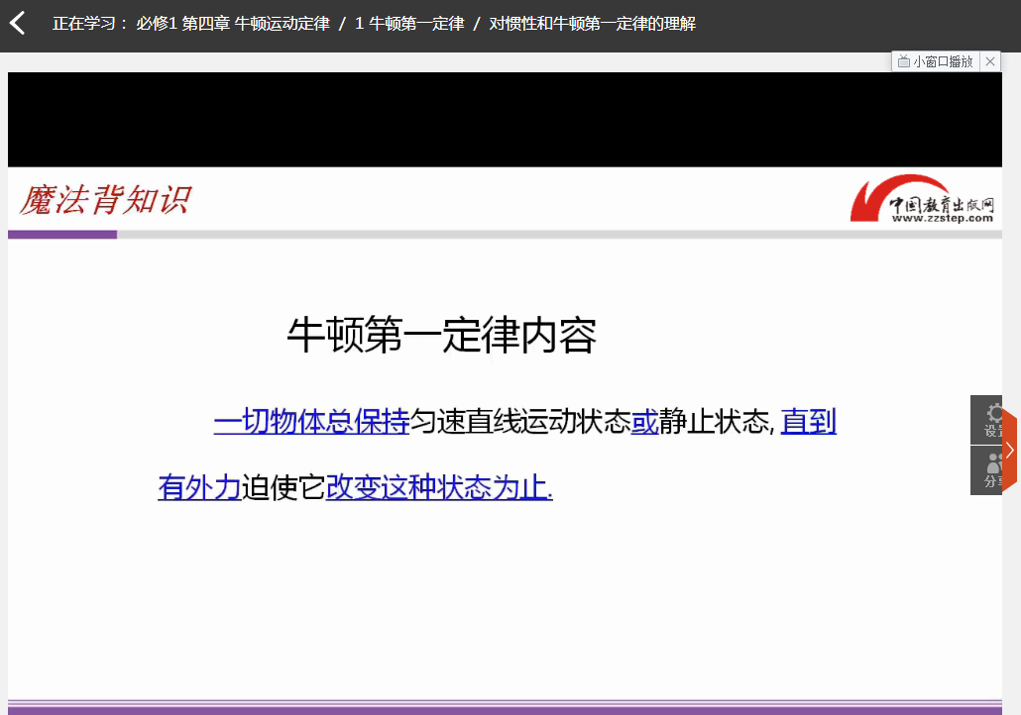
Task: Click the back arrow to exit the lesson
Action: click(x=17, y=23)
